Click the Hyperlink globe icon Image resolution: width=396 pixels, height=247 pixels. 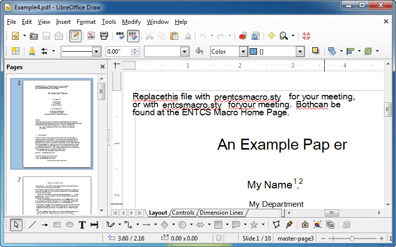click(x=256, y=36)
